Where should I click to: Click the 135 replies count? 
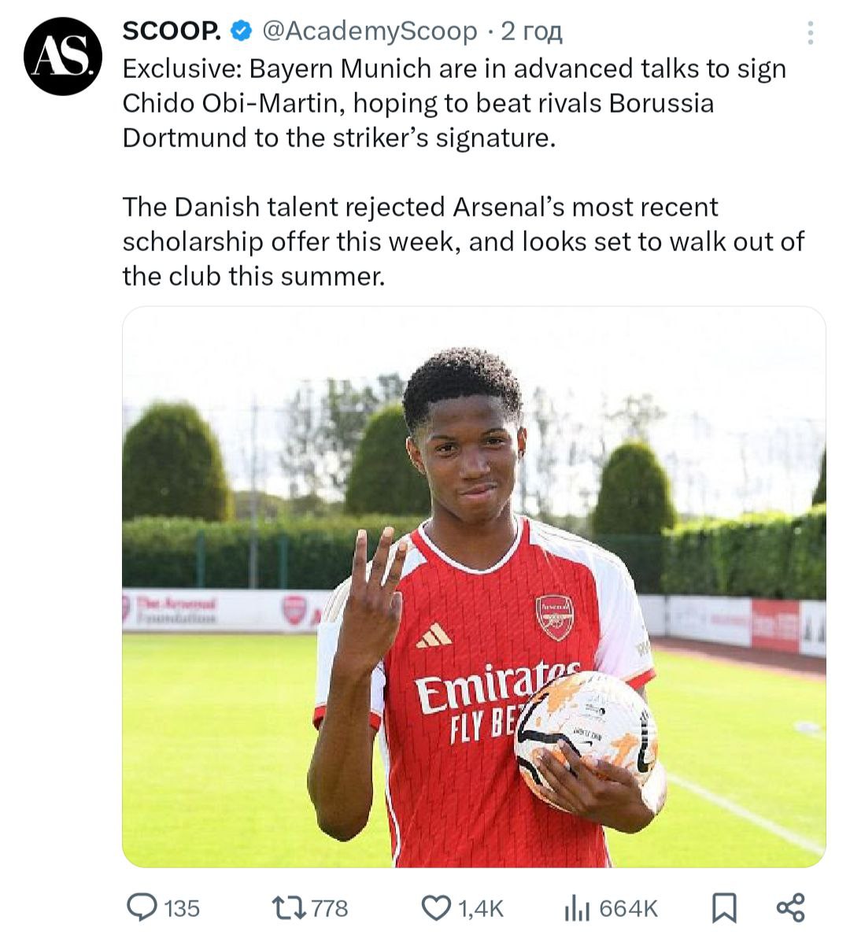click(182, 909)
